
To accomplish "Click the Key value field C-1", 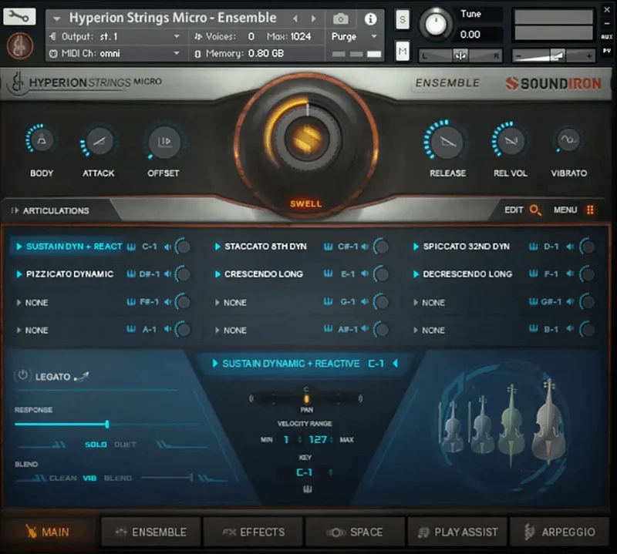I will (305, 472).
